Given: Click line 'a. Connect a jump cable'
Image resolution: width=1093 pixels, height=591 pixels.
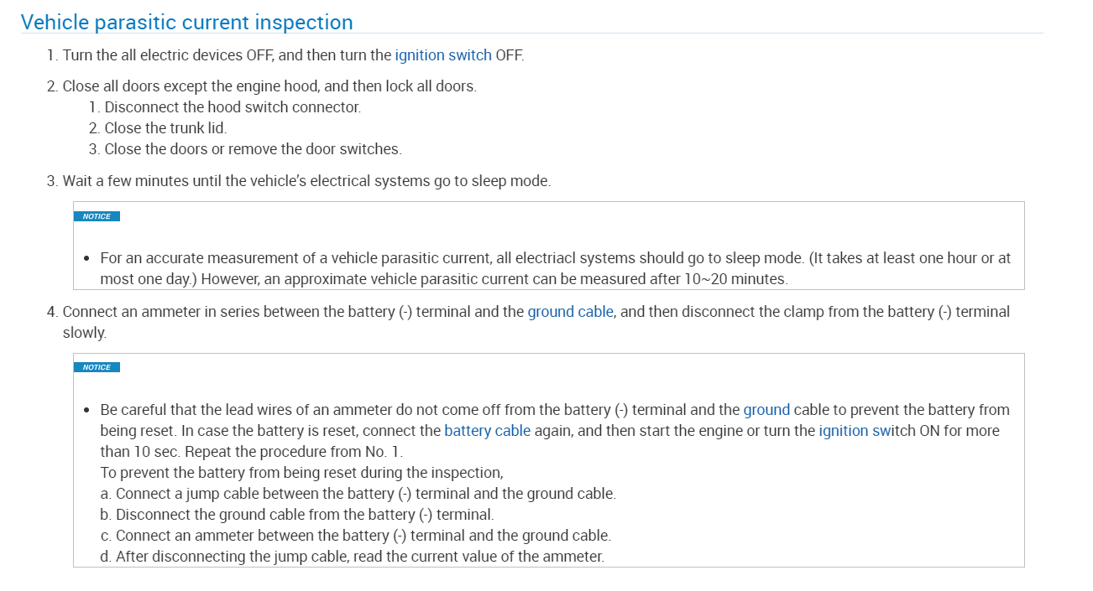Looking at the screenshot, I should click(x=358, y=494).
